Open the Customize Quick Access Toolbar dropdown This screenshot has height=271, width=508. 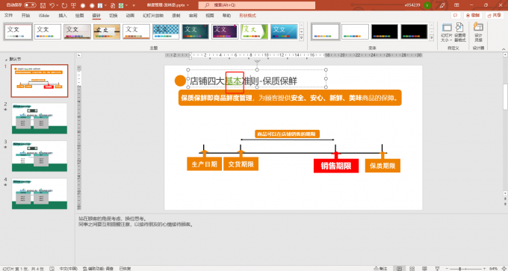134,5
